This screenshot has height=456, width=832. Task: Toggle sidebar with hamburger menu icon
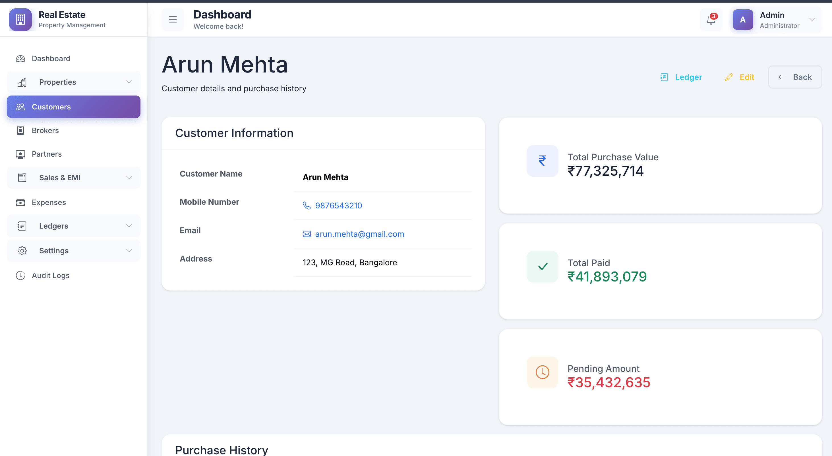173,19
